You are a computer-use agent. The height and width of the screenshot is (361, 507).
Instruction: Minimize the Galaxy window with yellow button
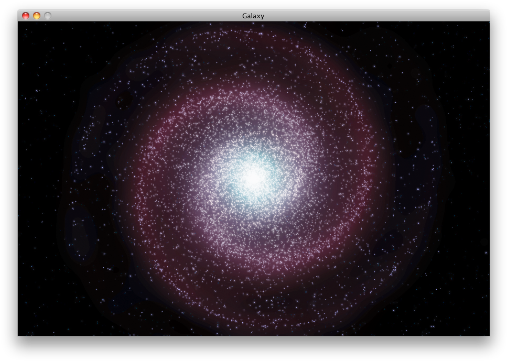(x=37, y=16)
